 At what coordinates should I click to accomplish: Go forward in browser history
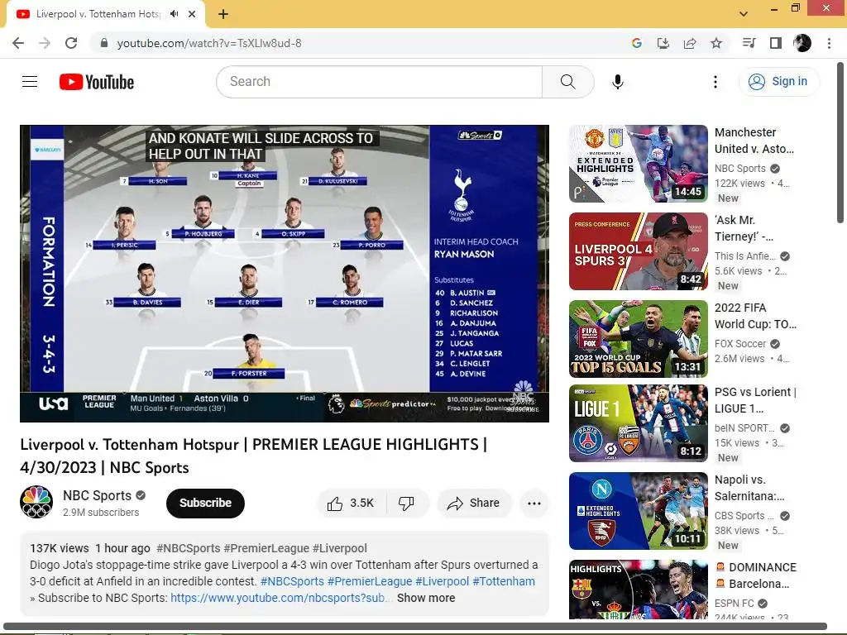45,43
